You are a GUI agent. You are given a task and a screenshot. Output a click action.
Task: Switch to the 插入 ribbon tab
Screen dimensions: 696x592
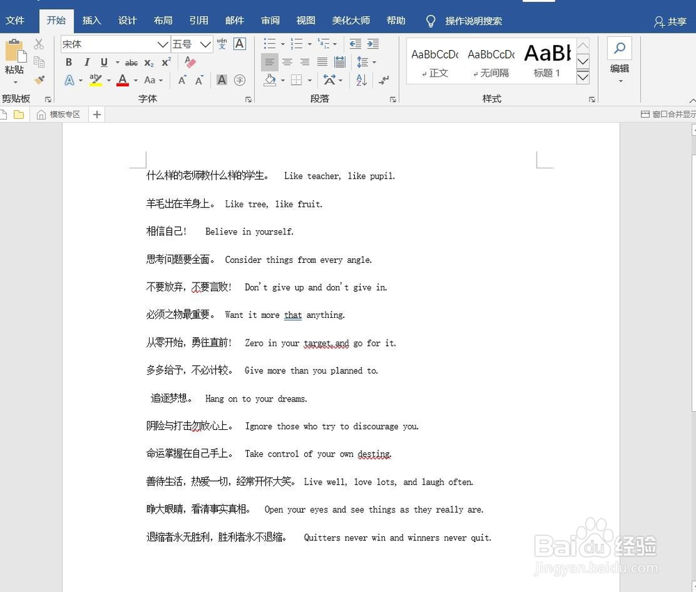pyautogui.click(x=92, y=20)
